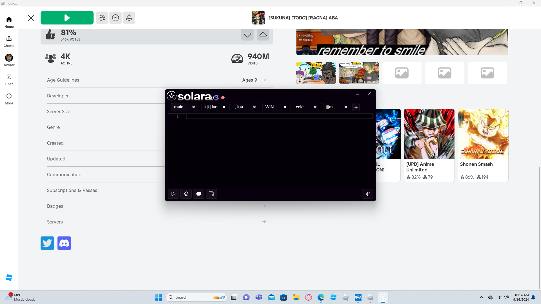Click the save script floppy icon
This screenshot has width=541, height=304.
[211, 194]
